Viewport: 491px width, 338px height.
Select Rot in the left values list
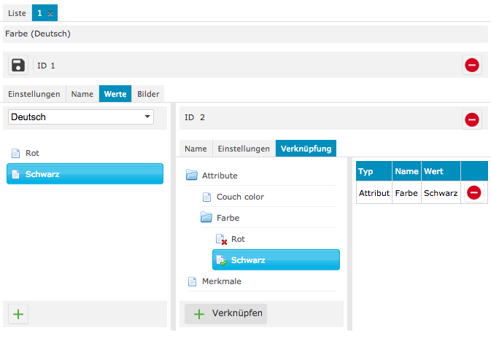tap(32, 153)
